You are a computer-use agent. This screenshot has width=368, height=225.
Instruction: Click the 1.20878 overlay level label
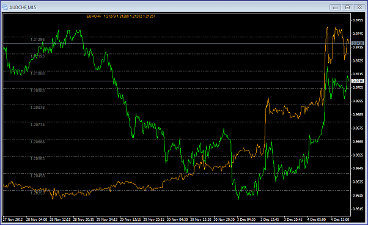[37, 107]
